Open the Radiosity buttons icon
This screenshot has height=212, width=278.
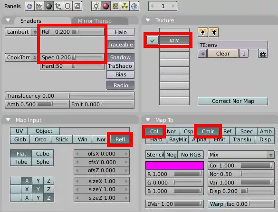tap(125, 6)
